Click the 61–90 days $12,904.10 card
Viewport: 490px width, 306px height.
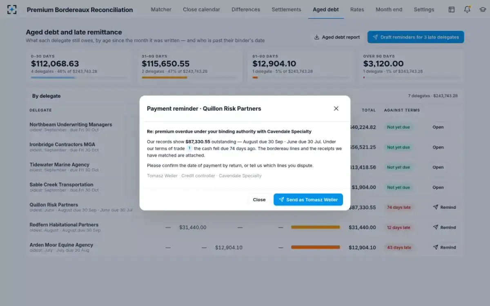click(301, 67)
